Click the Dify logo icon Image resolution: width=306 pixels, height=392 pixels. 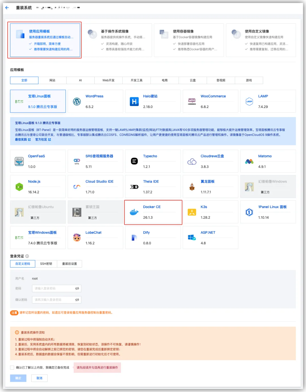pos(134,238)
